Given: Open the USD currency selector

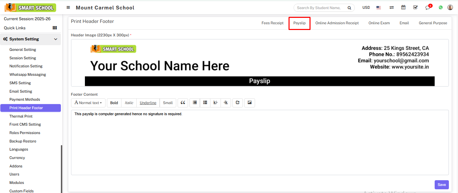Looking at the screenshot, I should [x=366, y=7].
